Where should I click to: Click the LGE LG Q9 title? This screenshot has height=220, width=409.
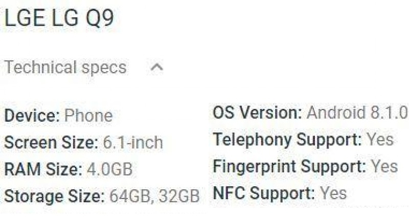pyautogui.click(x=59, y=19)
